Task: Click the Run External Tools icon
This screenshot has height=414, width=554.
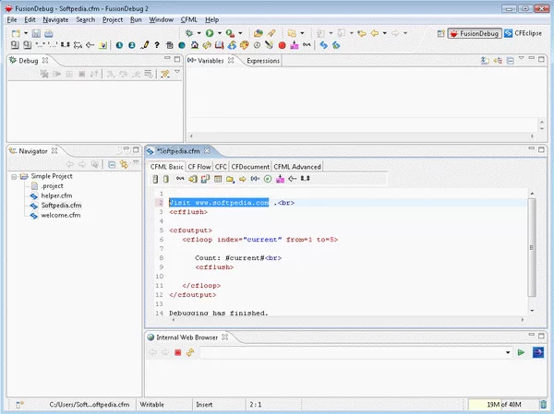Action: (230, 33)
